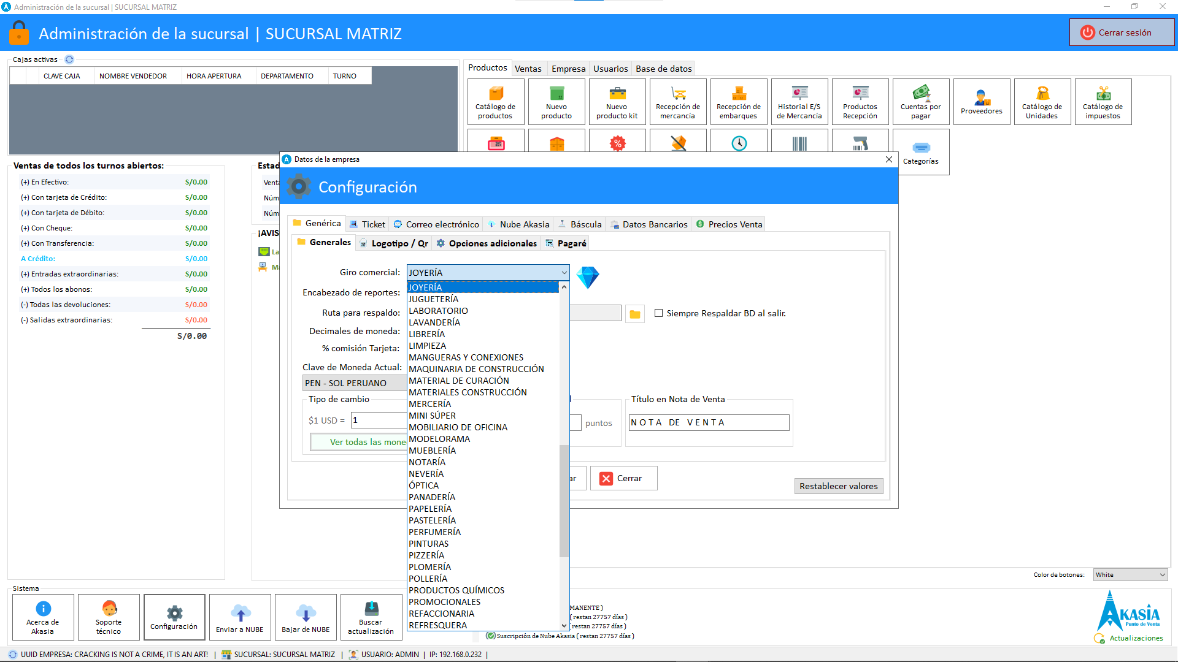
Task: Choose PANADERÍA option
Action: click(x=483, y=497)
